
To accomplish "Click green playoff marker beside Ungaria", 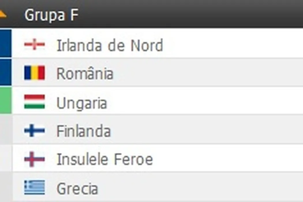I will click(x=5, y=101).
